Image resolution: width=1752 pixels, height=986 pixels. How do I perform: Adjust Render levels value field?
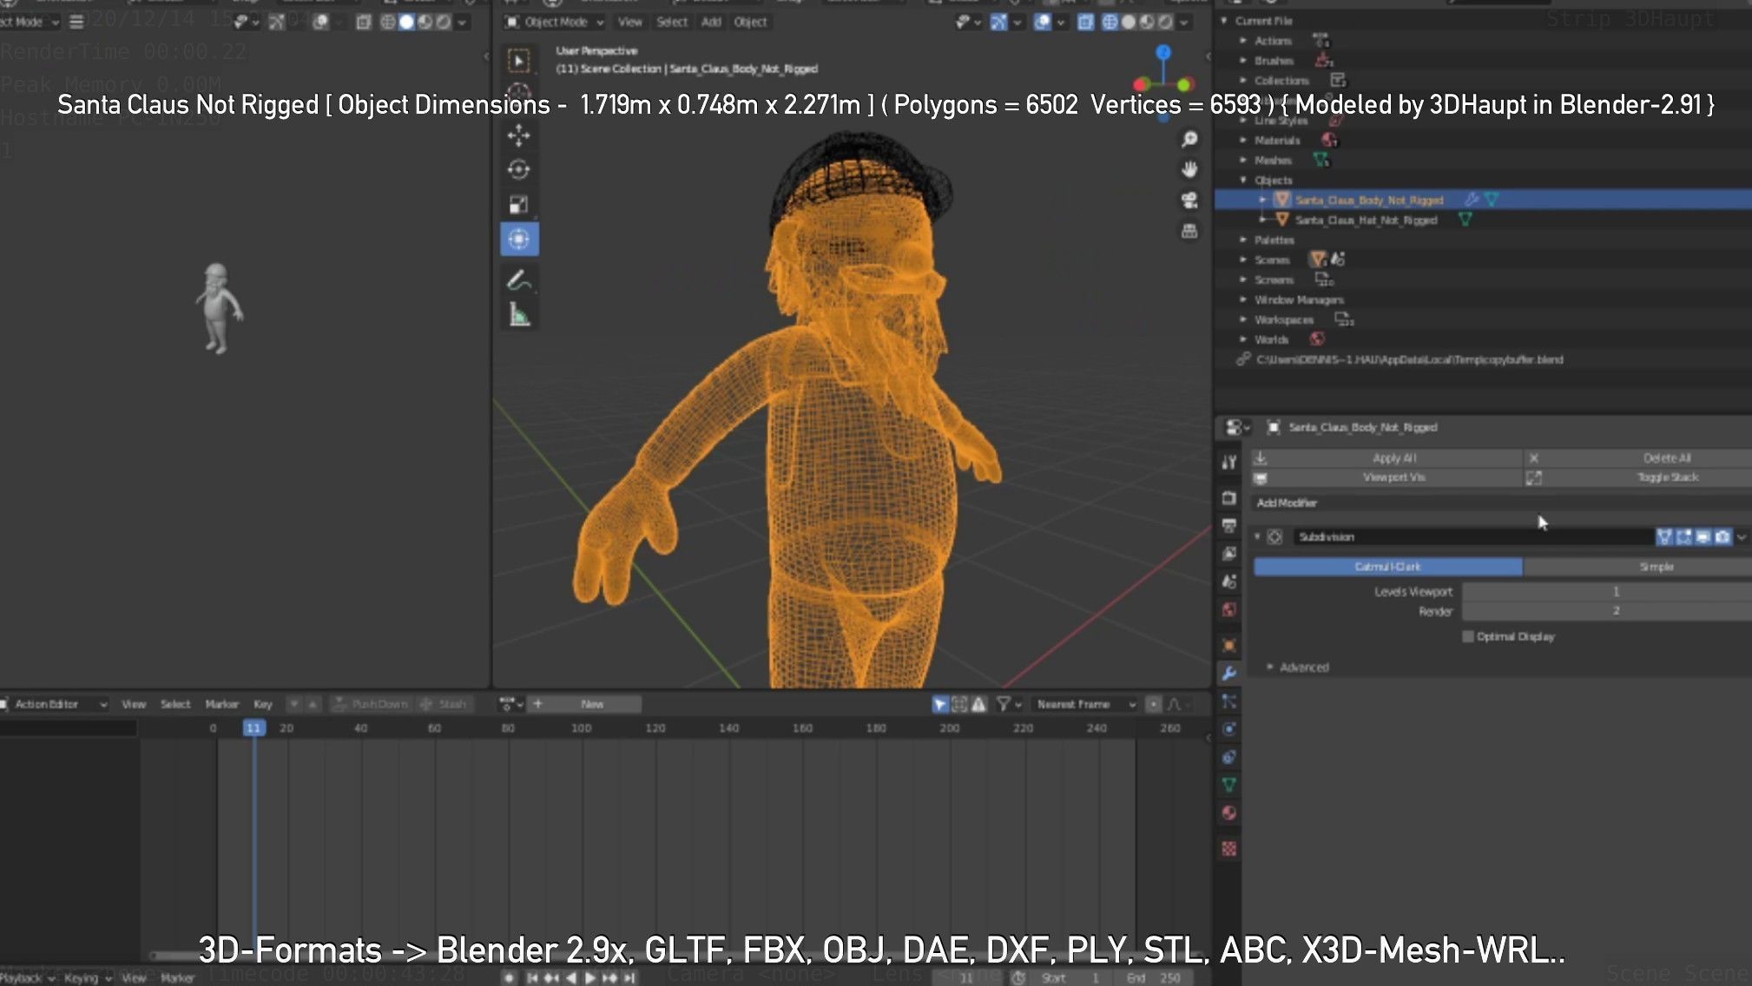click(1607, 611)
